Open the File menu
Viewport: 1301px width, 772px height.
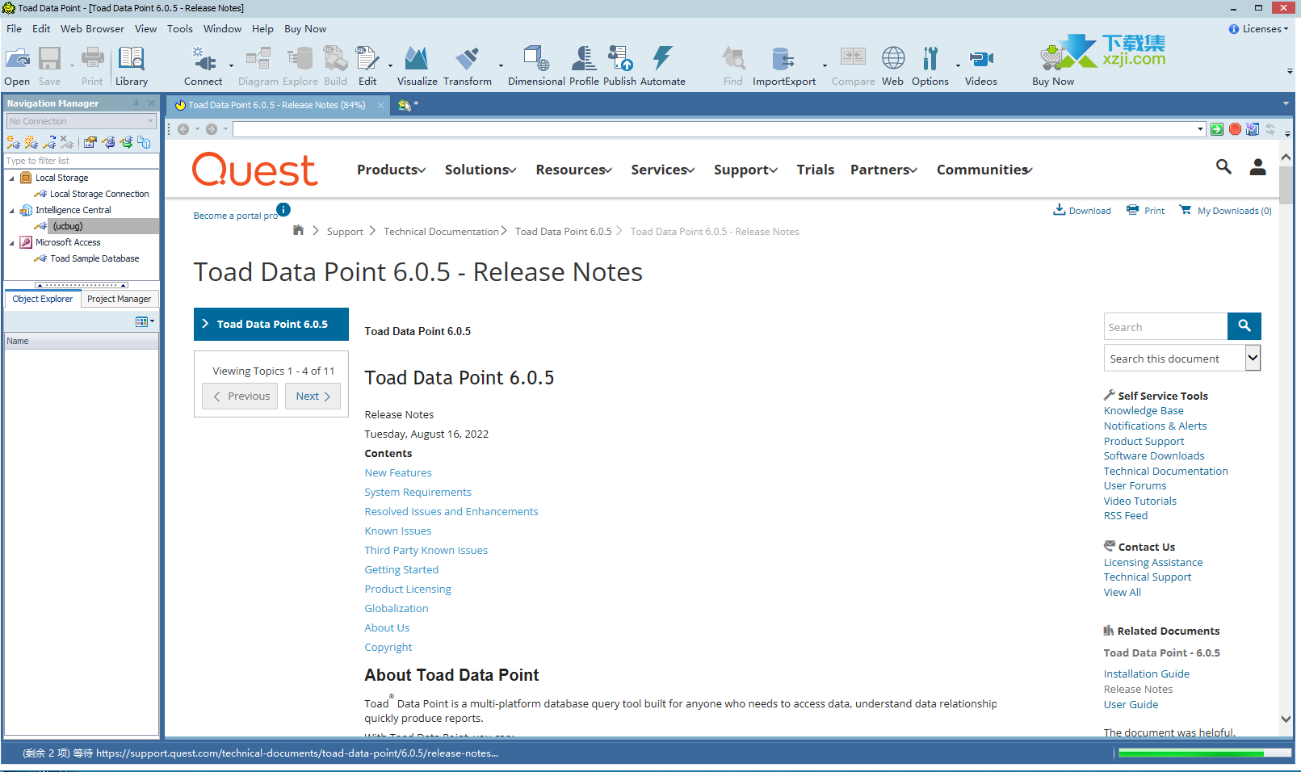point(14,29)
